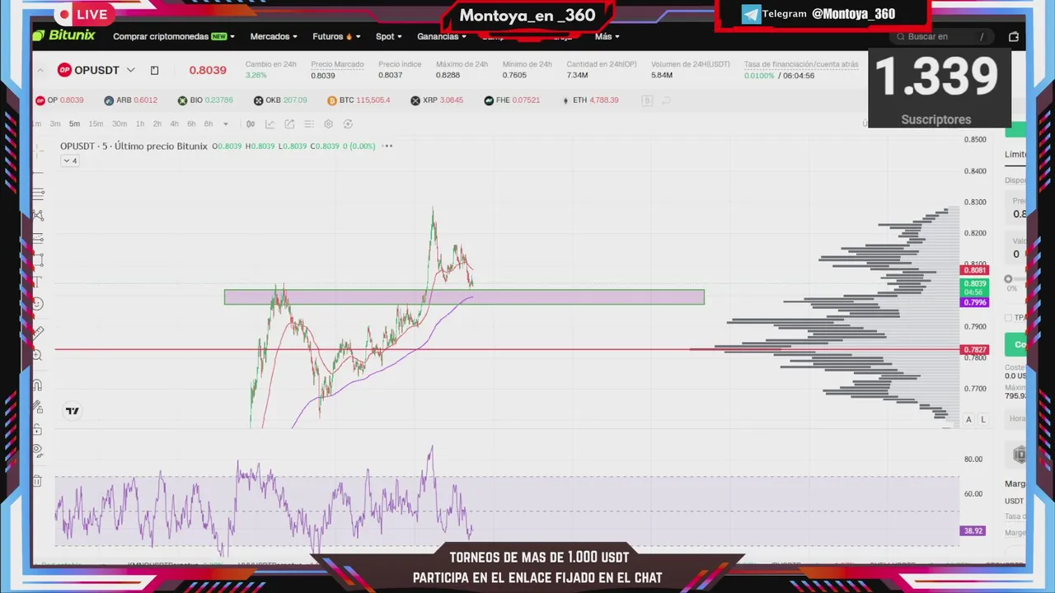Screen dimensions: 1055x593
Task: Open the indicators line chart icon
Action: [x=270, y=124]
